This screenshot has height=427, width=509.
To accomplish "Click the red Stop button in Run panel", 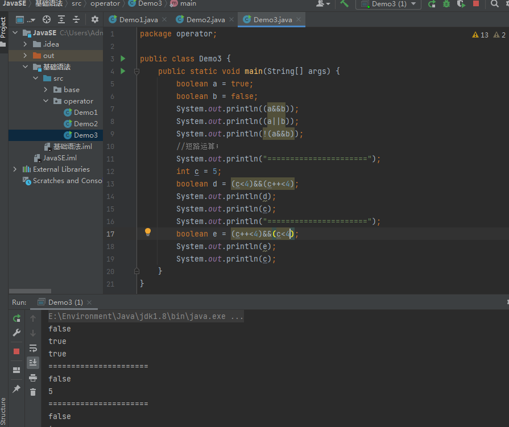I will pyautogui.click(x=16, y=351).
